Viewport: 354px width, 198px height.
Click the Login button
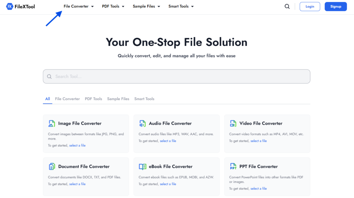pyautogui.click(x=310, y=7)
